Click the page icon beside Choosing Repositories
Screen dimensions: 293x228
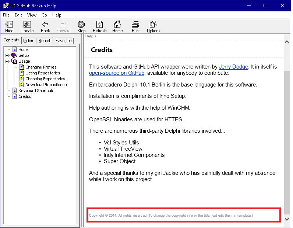pyautogui.click(x=22, y=79)
